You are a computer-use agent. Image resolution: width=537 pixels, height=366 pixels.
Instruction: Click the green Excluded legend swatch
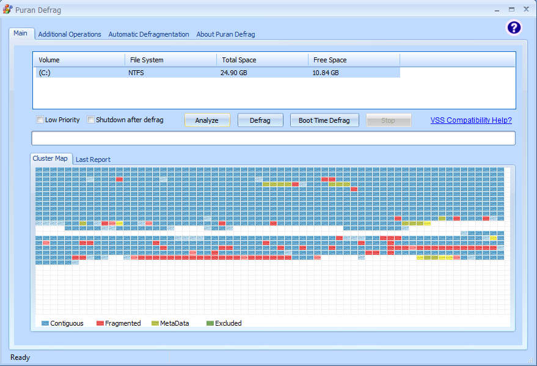coord(210,323)
